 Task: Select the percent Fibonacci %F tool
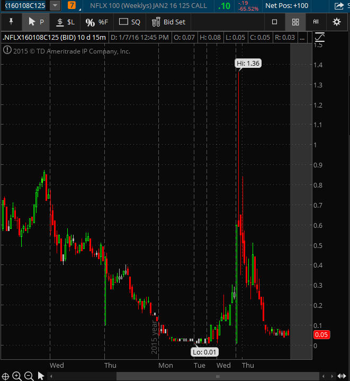pyautogui.click(x=96, y=22)
